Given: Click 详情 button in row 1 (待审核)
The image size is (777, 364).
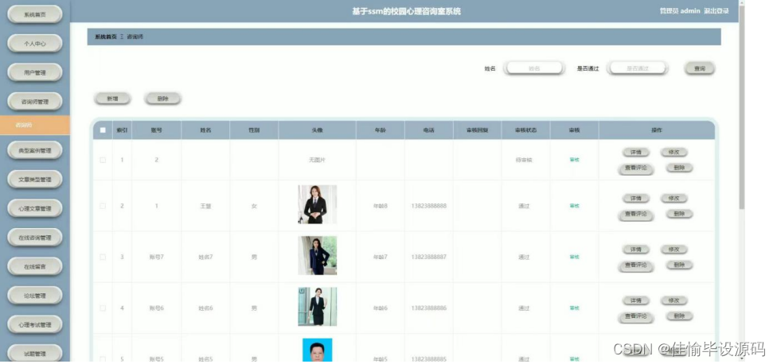Looking at the screenshot, I should click(636, 153).
